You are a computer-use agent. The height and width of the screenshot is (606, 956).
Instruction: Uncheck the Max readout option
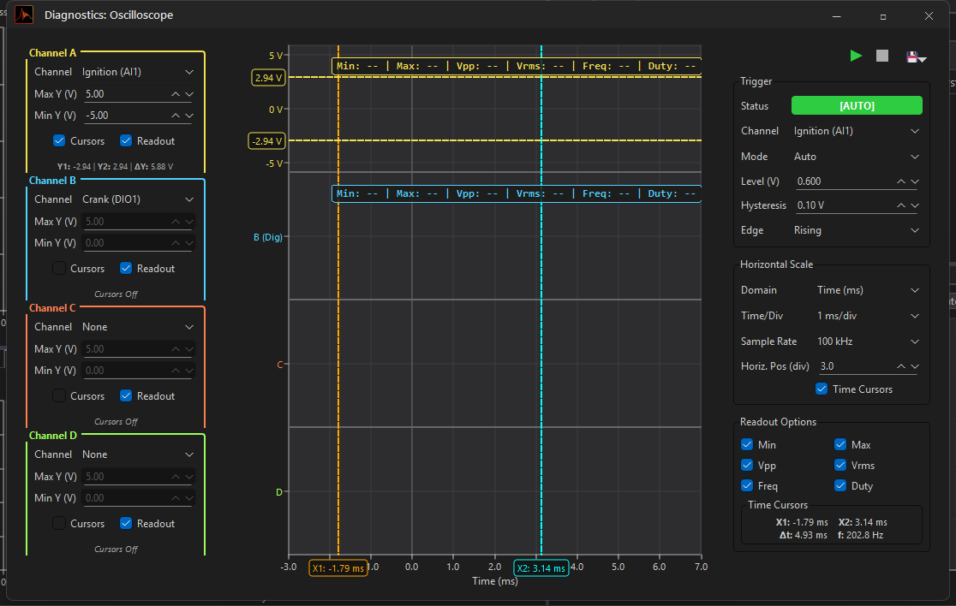click(x=840, y=444)
